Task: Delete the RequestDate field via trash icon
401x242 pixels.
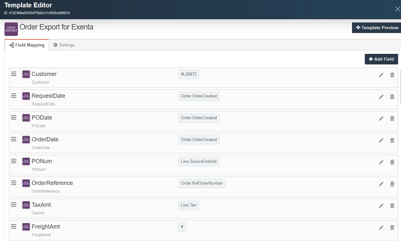Action: (392, 96)
